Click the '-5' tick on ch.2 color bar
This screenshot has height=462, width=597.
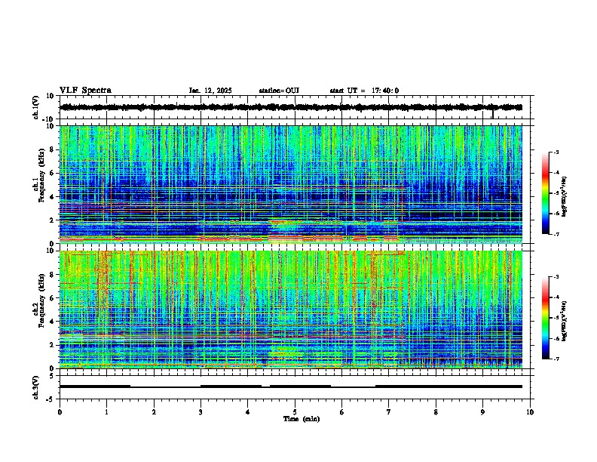coord(556,318)
